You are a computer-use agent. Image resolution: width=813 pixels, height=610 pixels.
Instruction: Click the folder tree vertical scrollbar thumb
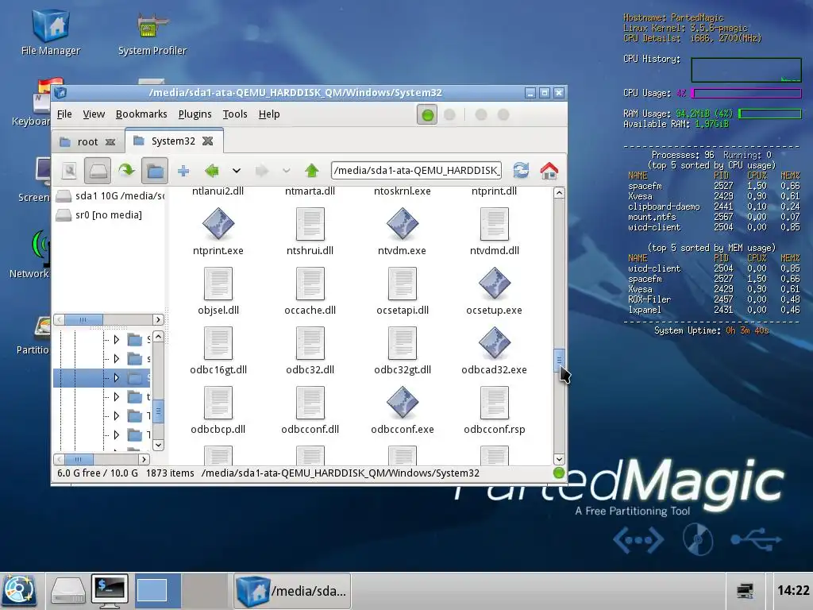pos(158,412)
